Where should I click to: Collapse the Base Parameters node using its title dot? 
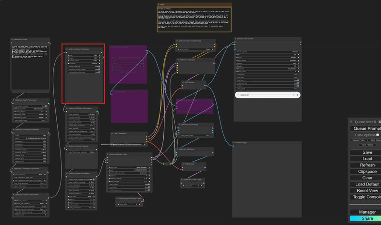[x=67, y=49]
